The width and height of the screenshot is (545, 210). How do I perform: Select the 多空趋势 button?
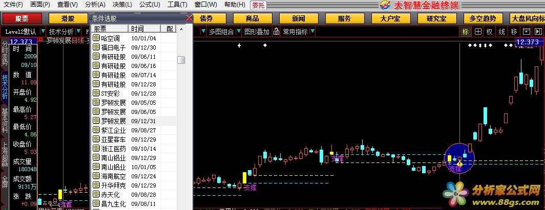click(x=483, y=19)
